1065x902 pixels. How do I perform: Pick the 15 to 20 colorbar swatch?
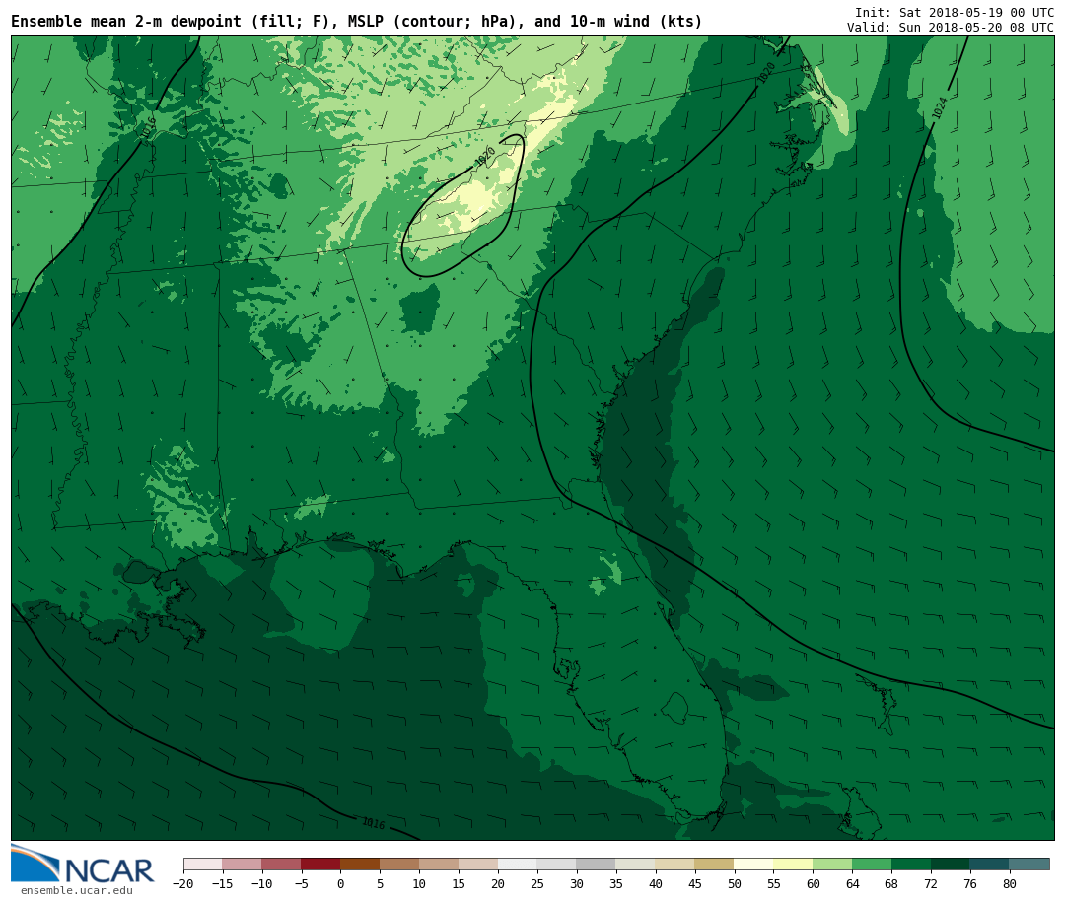point(479,865)
